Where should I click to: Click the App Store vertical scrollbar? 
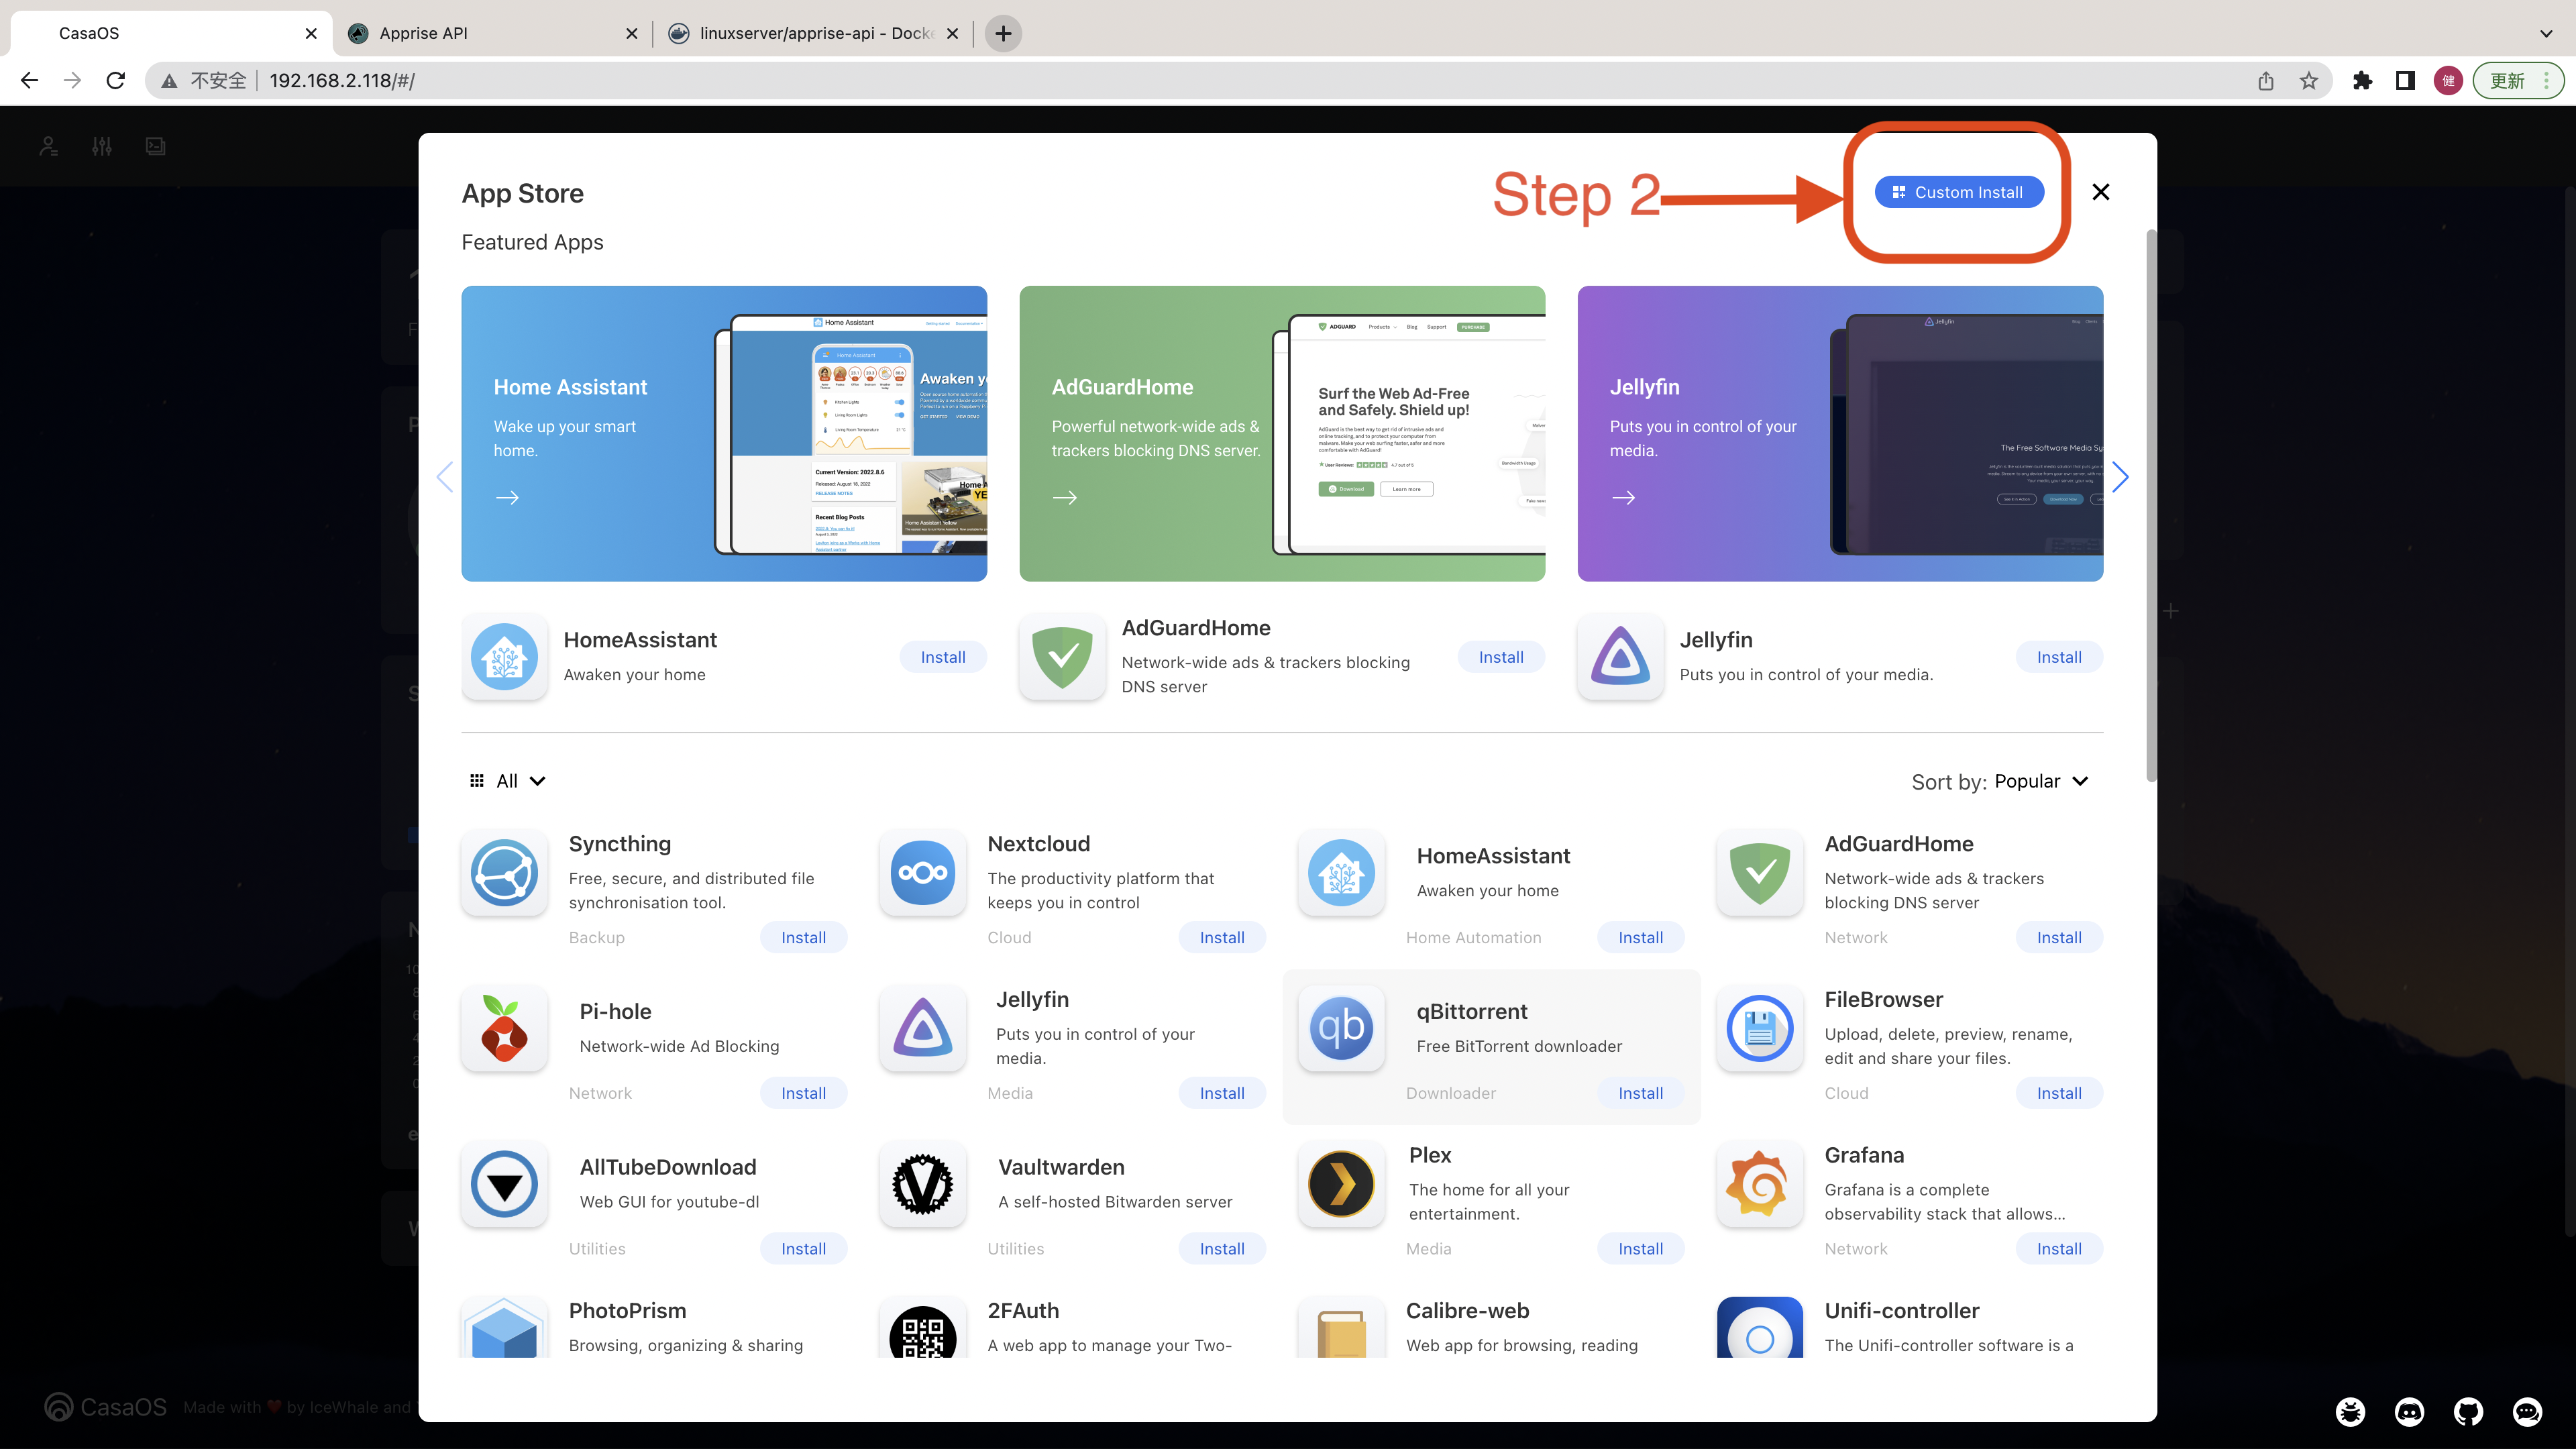pos(2151,505)
